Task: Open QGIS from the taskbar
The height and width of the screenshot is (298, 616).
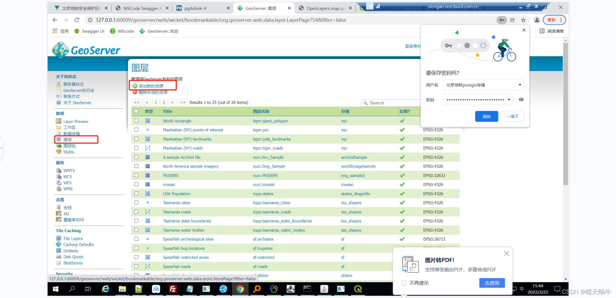Action: coord(358,289)
